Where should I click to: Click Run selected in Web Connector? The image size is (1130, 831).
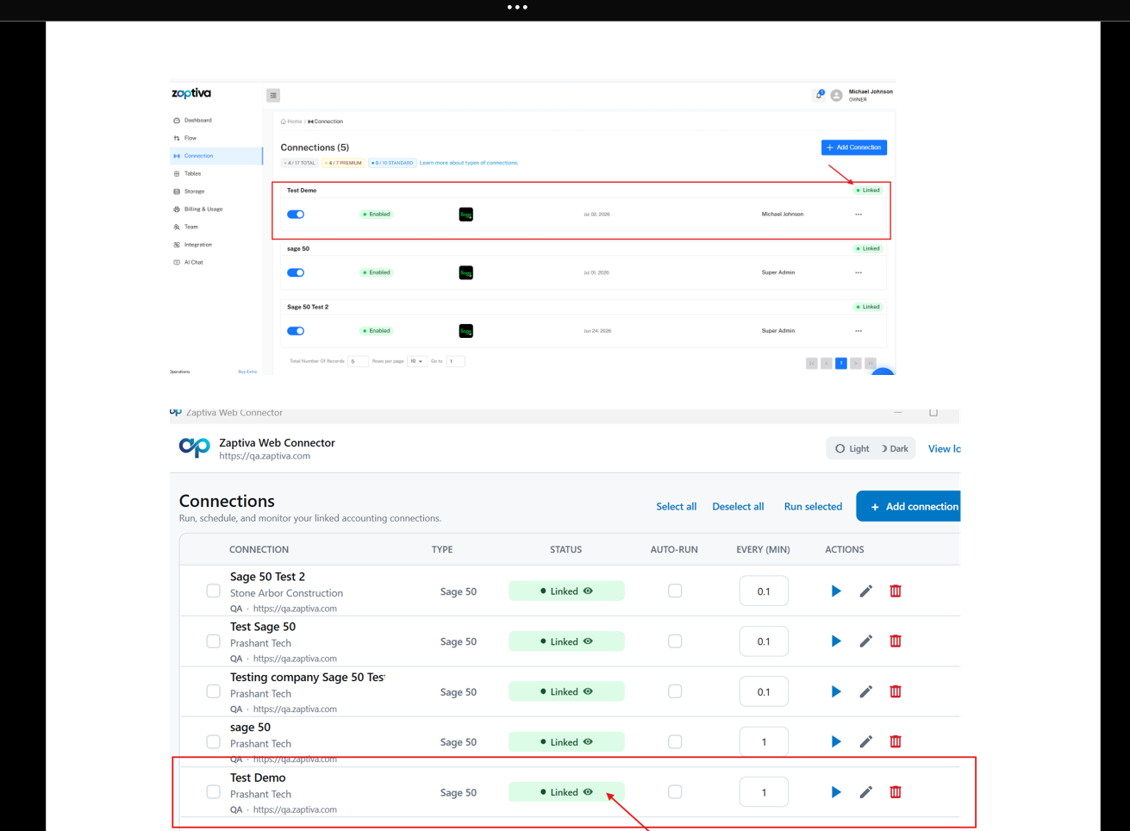(x=813, y=507)
